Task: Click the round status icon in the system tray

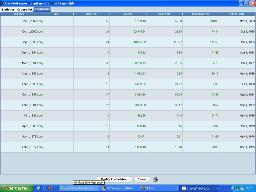Action: point(237,188)
